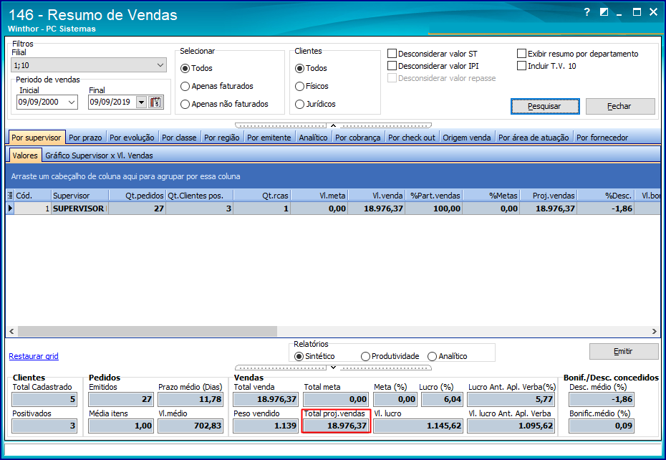Viewport: 666px width, 460px height.
Task: Select Apenas não faturados option
Action: click(224, 104)
